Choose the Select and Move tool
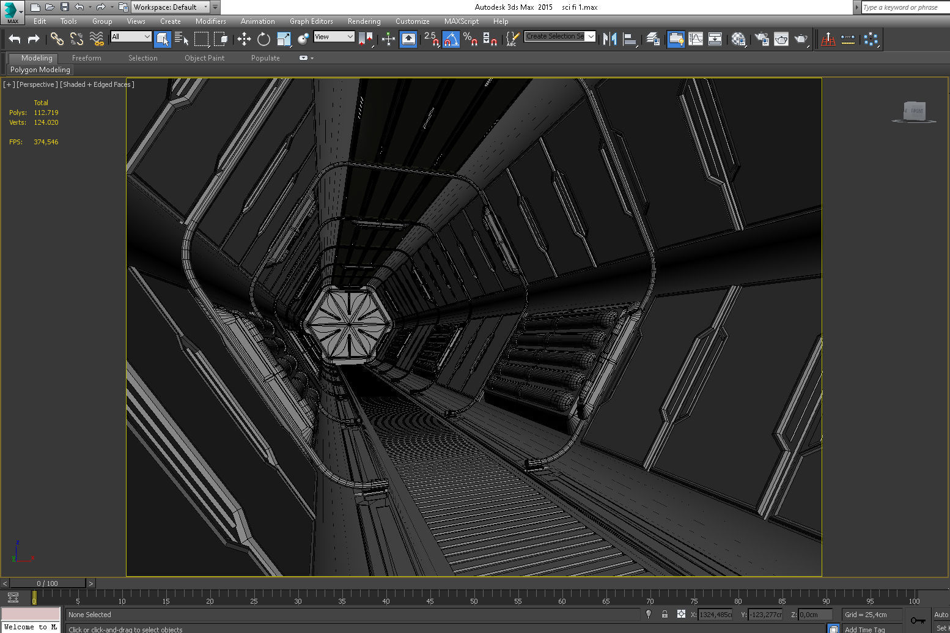Viewport: 950px width, 633px height. pos(244,39)
